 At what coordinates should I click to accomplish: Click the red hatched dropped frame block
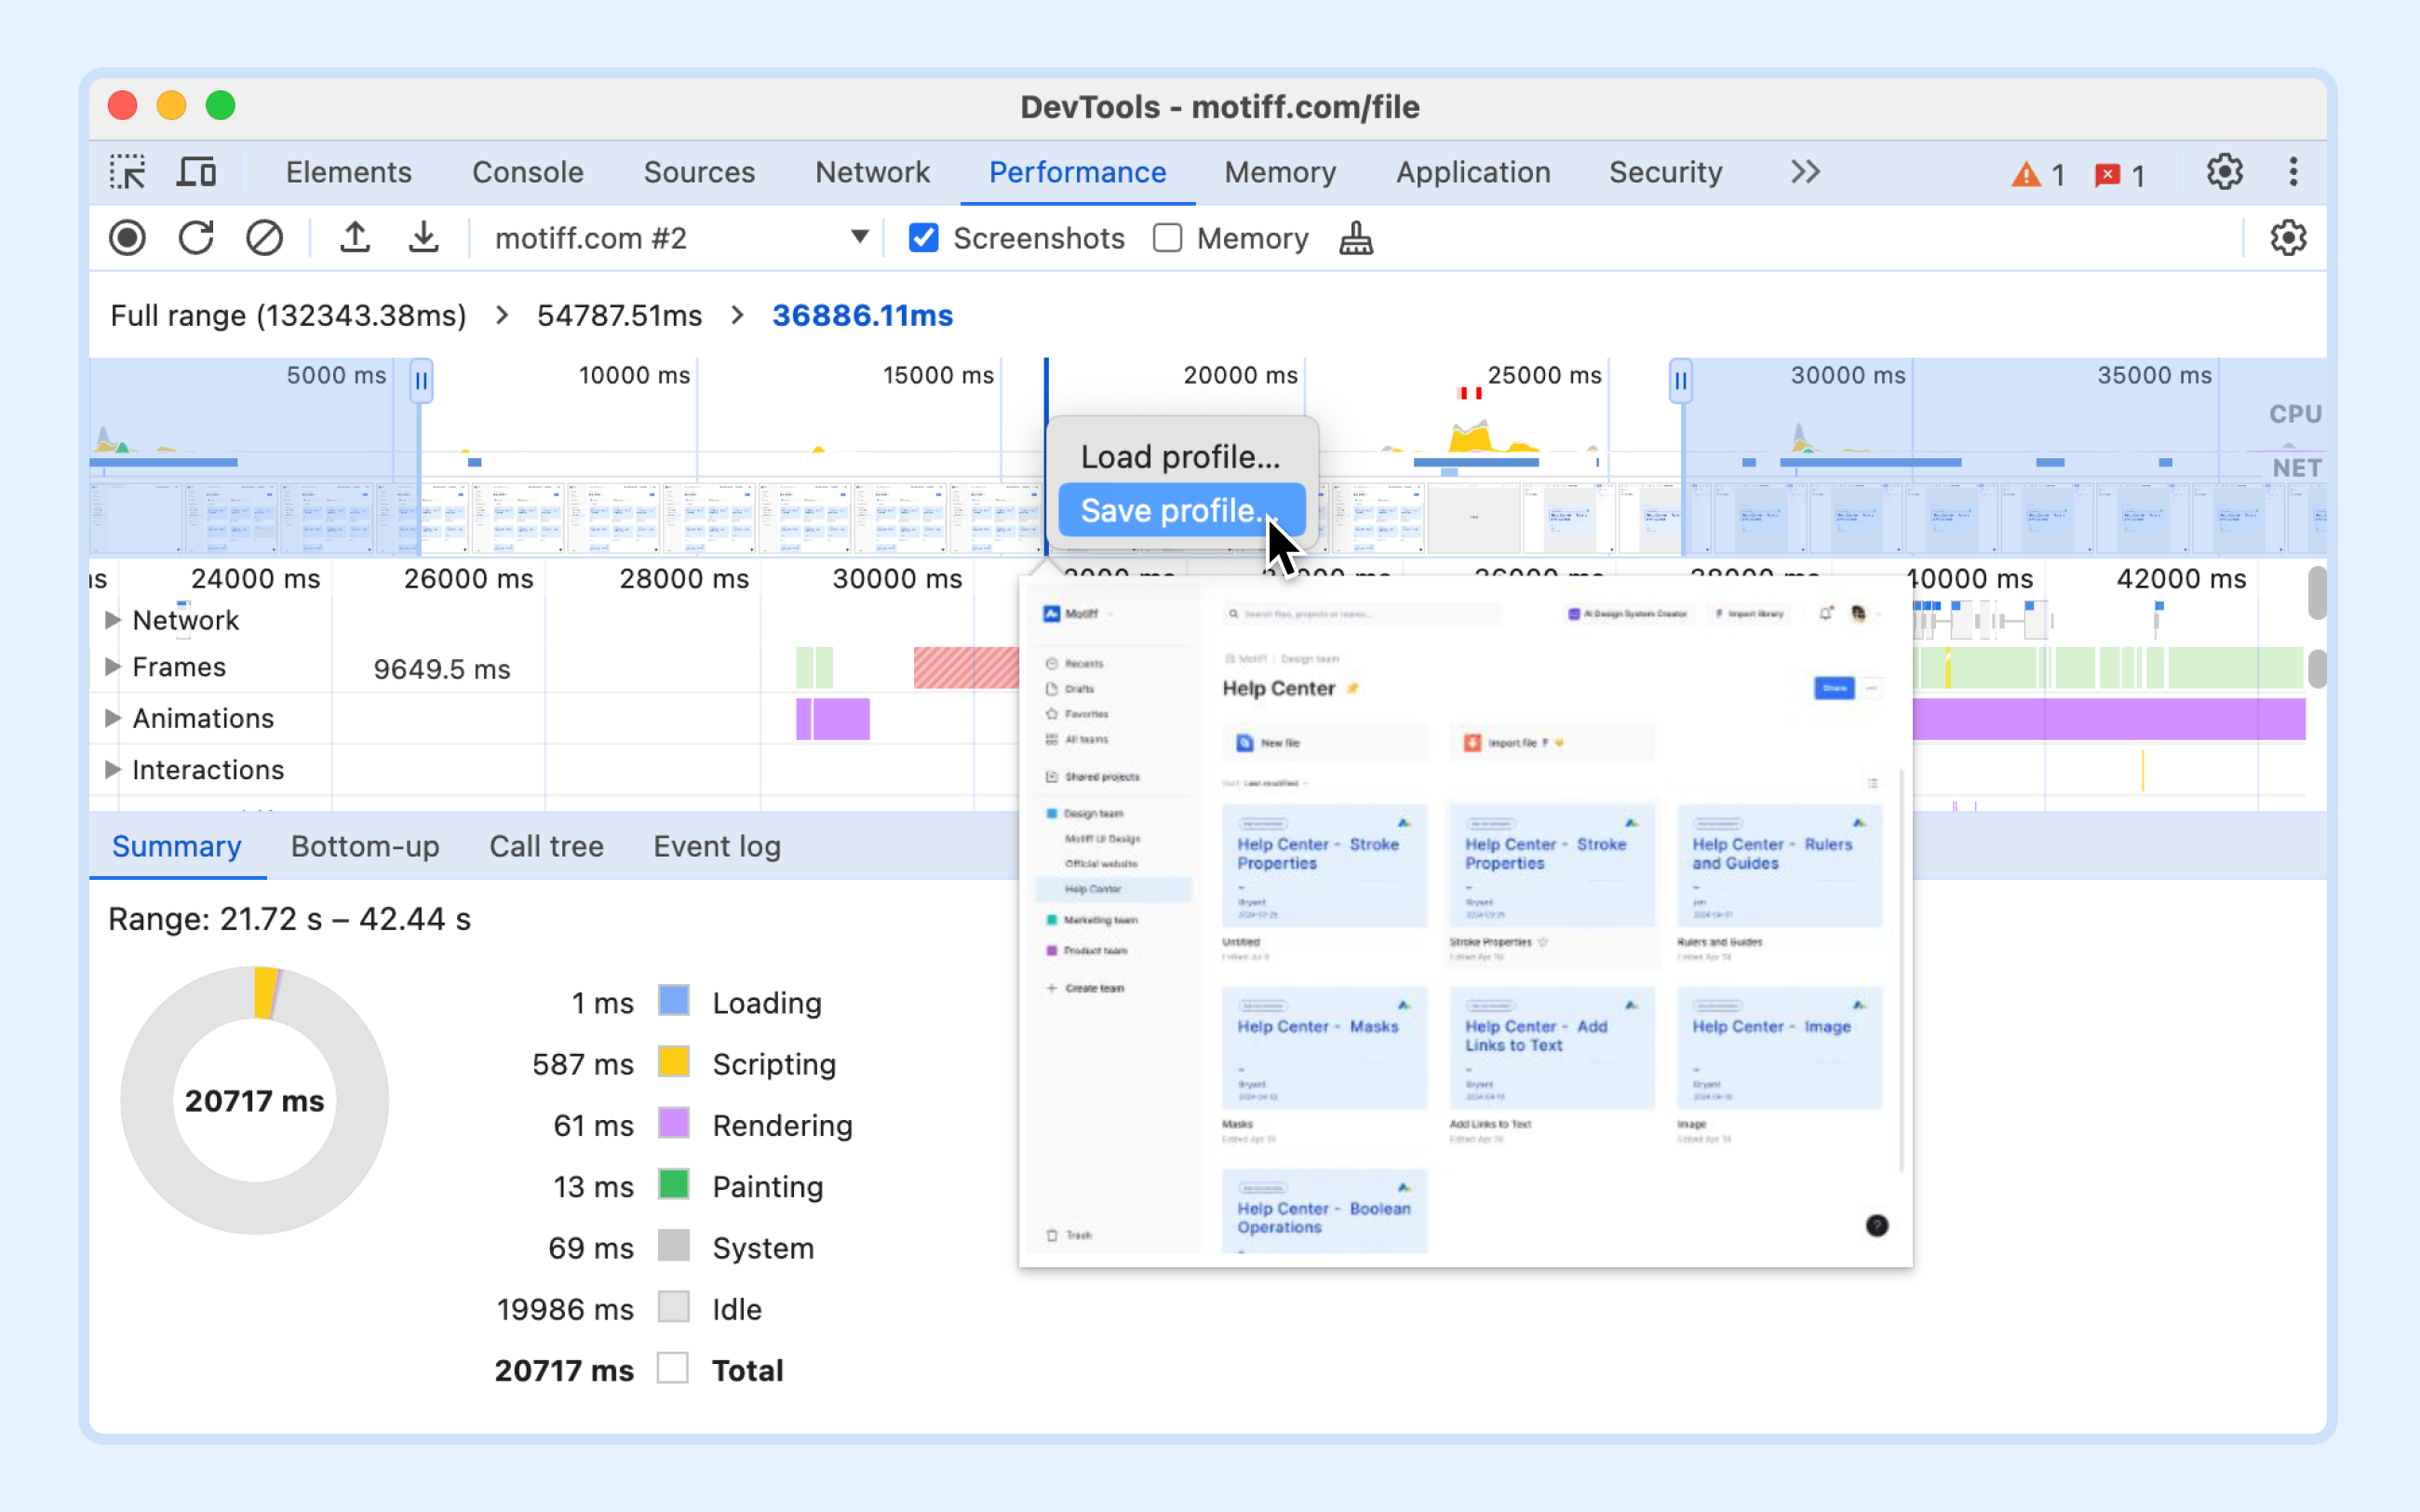[965, 667]
